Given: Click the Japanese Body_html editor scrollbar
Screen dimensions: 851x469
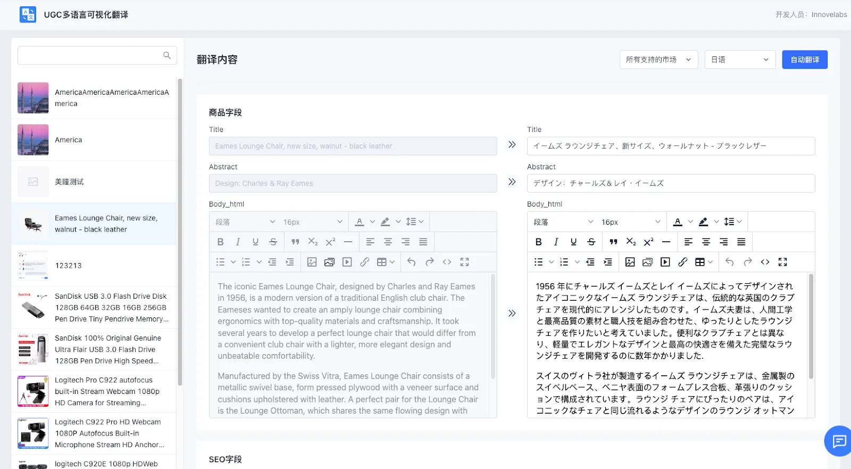Looking at the screenshot, I should click(811, 326).
